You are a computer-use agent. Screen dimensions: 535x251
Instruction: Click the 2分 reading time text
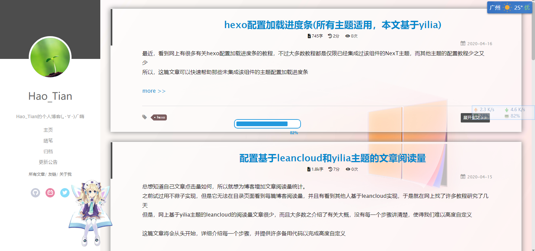tap(336, 36)
